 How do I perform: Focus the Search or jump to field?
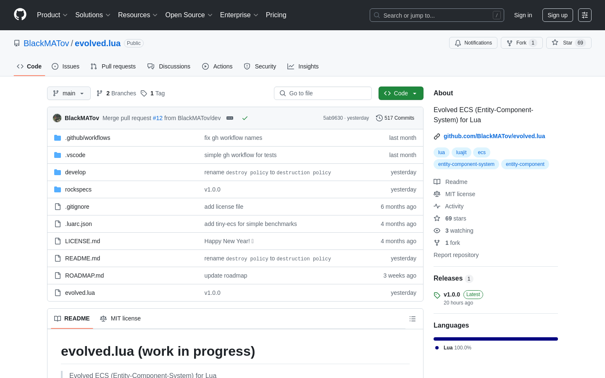437,15
